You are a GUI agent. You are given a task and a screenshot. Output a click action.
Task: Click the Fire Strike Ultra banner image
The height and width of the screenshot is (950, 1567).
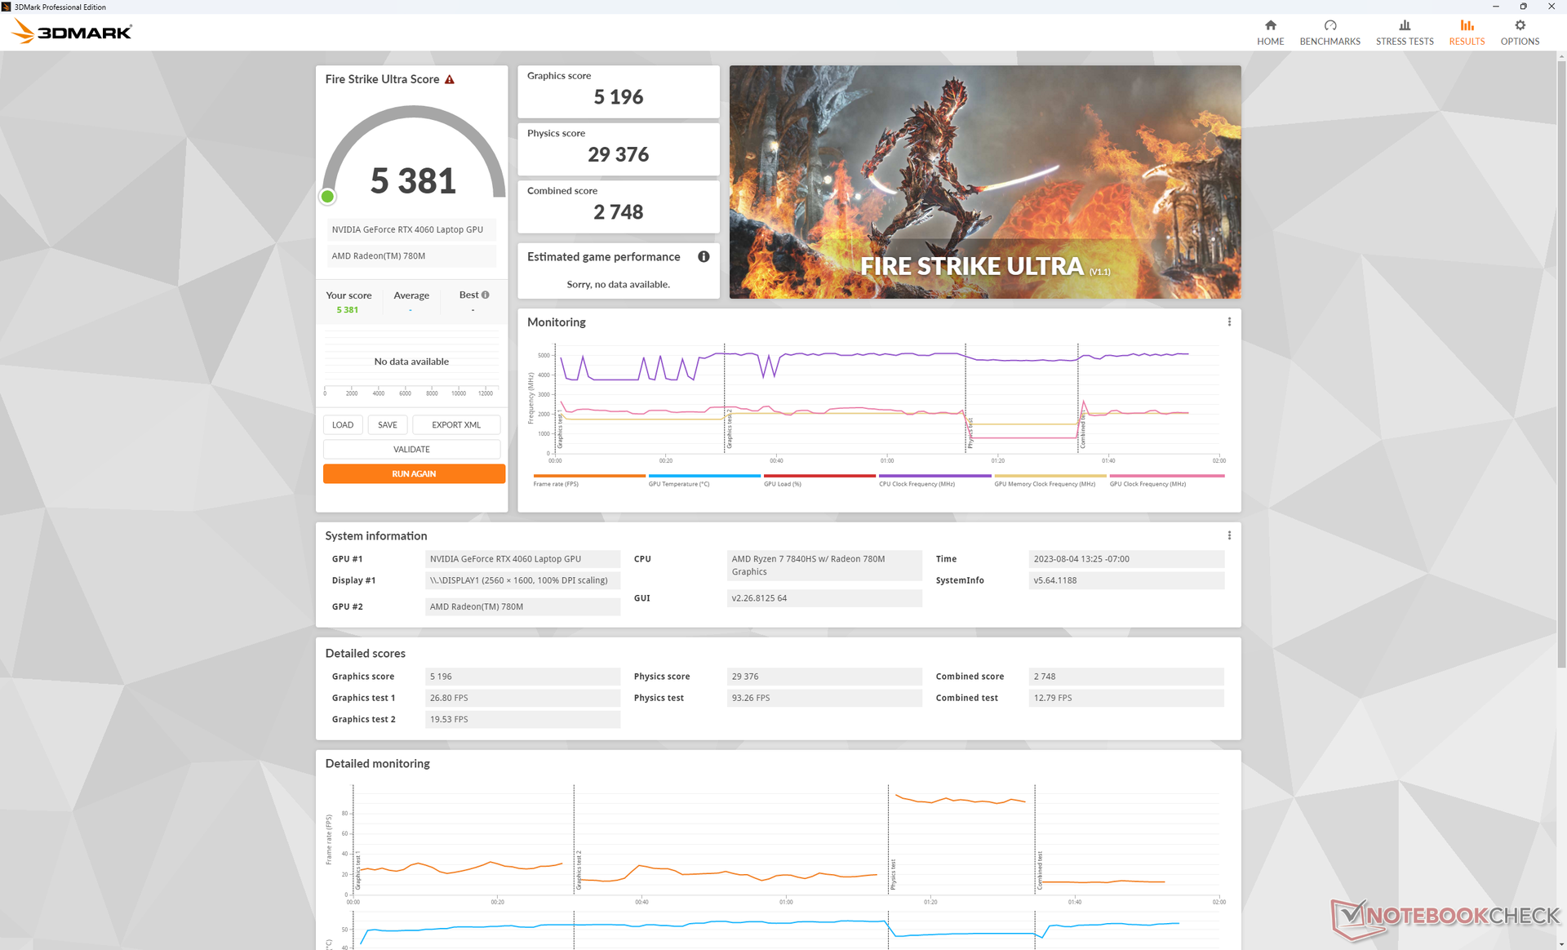point(984,181)
